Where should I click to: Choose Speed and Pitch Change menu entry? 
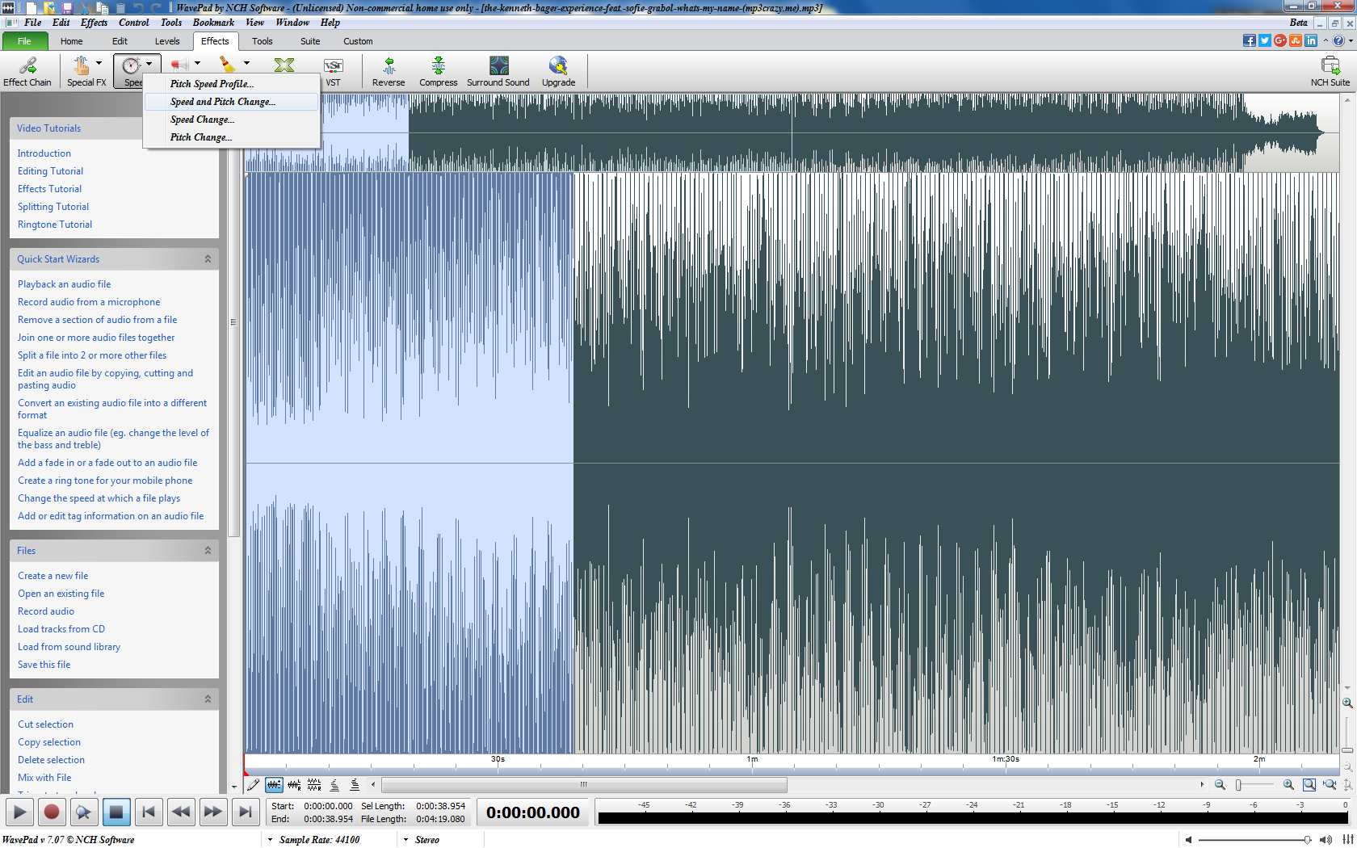[x=232, y=102]
